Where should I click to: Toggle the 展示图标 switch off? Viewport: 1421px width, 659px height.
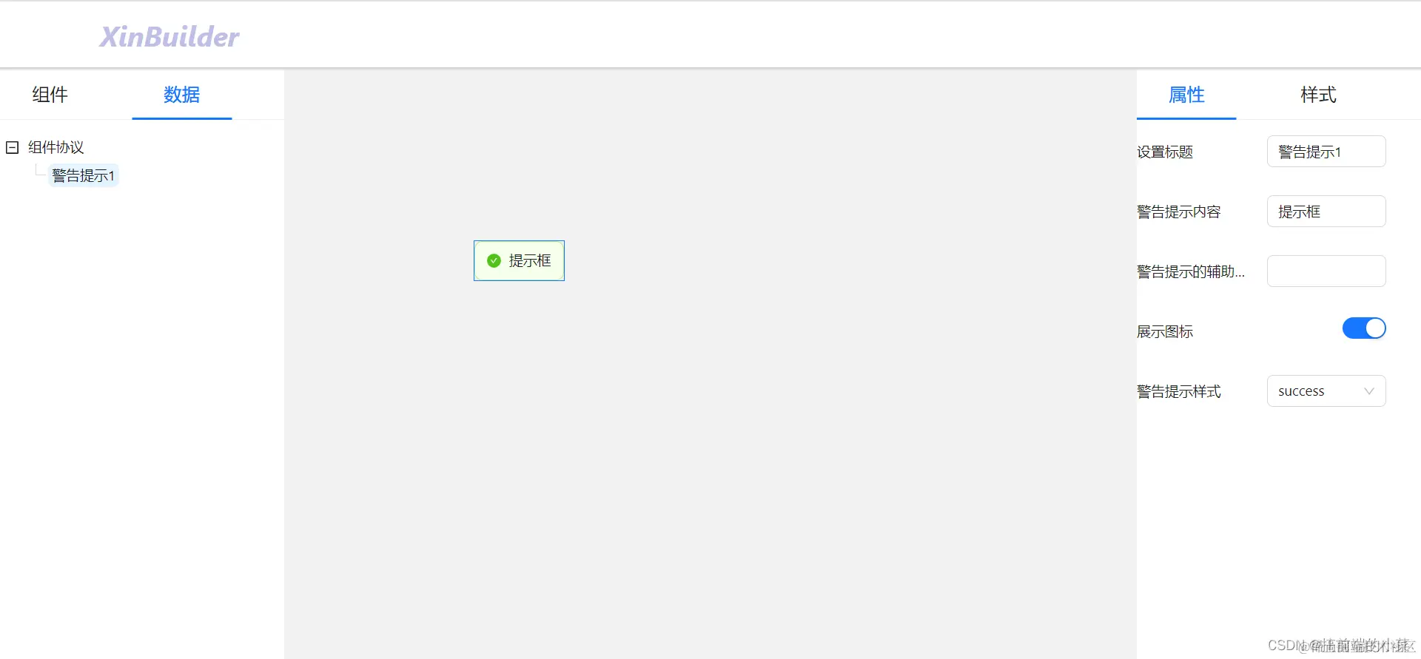click(x=1364, y=328)
